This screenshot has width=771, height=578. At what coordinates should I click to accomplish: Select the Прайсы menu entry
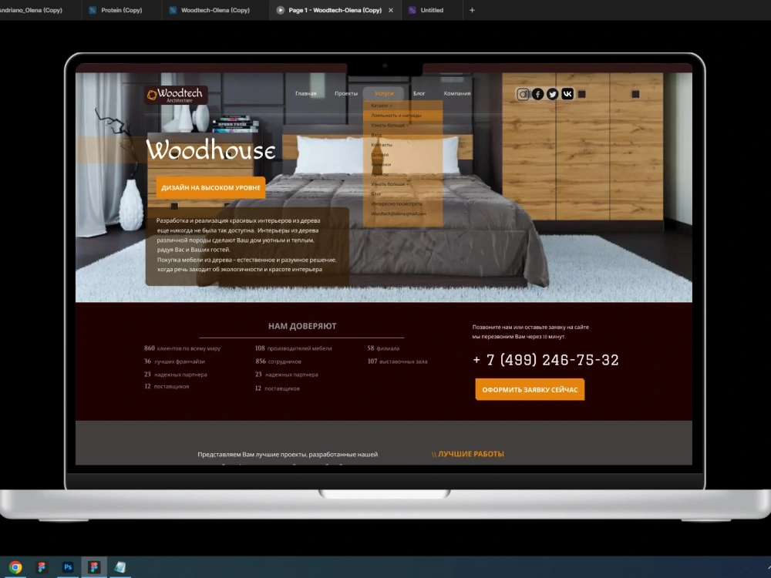[379, 174]
